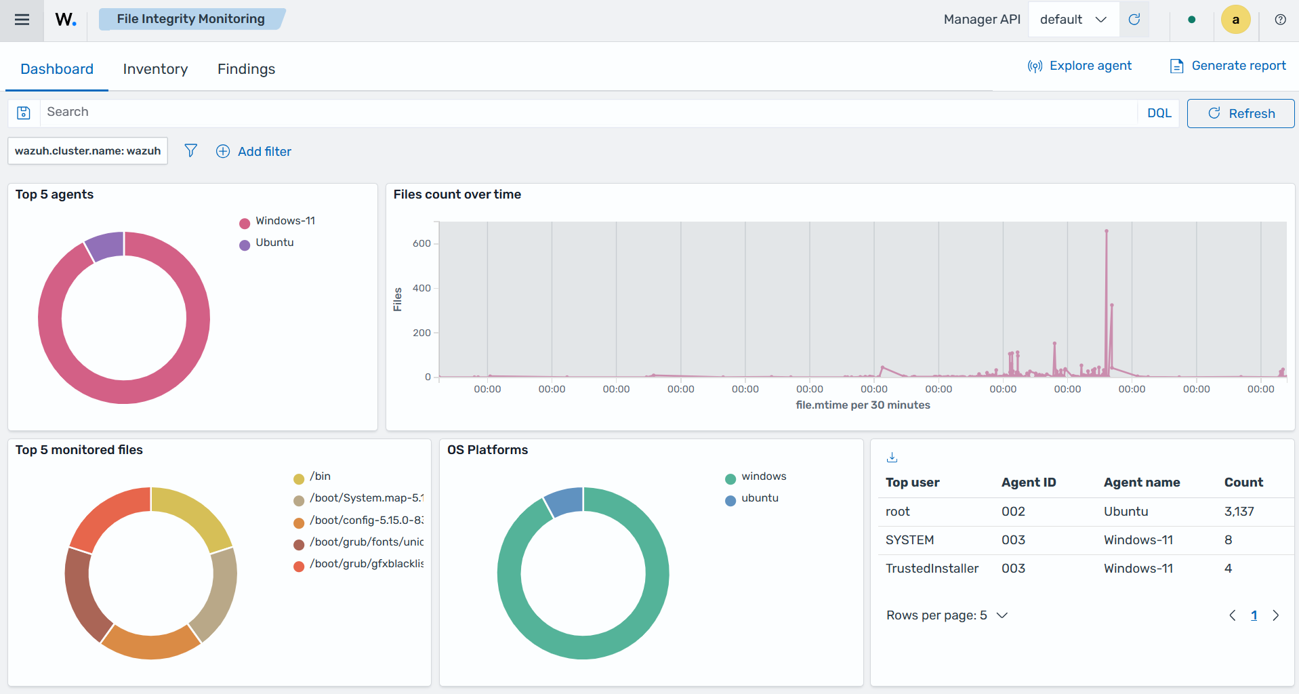
Task: Open the help question mark icon
Action: [1280, 20]
